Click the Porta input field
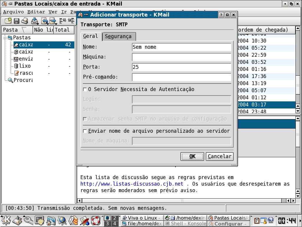The width and height of the screenshot is (302, 227). (x=181, y=67)
